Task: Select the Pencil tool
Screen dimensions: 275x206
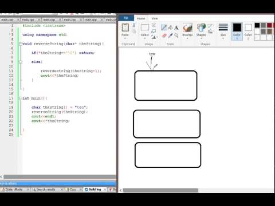Action: [x=164, y=27]
